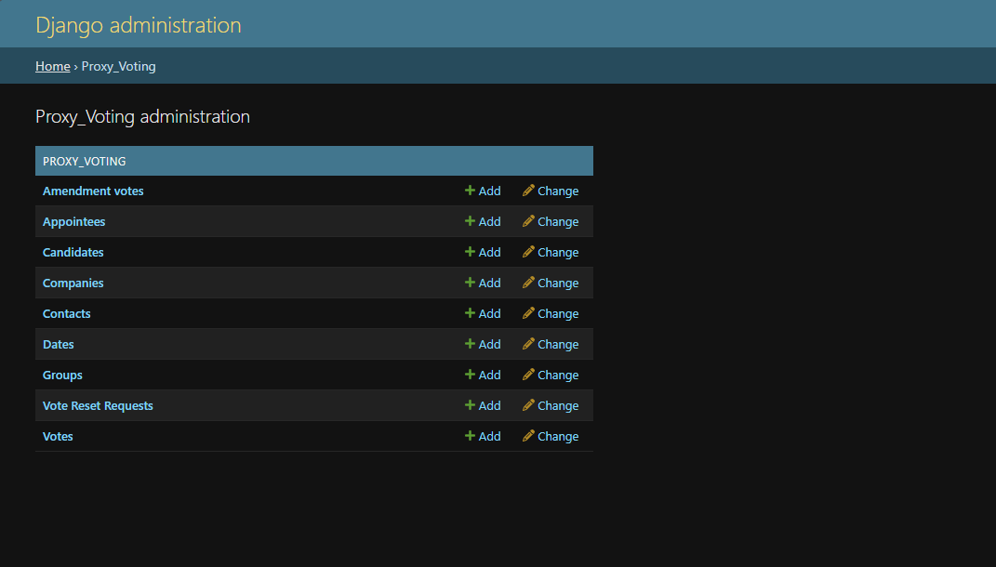
Task: Click the pencil icon for Amendment votes
Action: [528, 191]
